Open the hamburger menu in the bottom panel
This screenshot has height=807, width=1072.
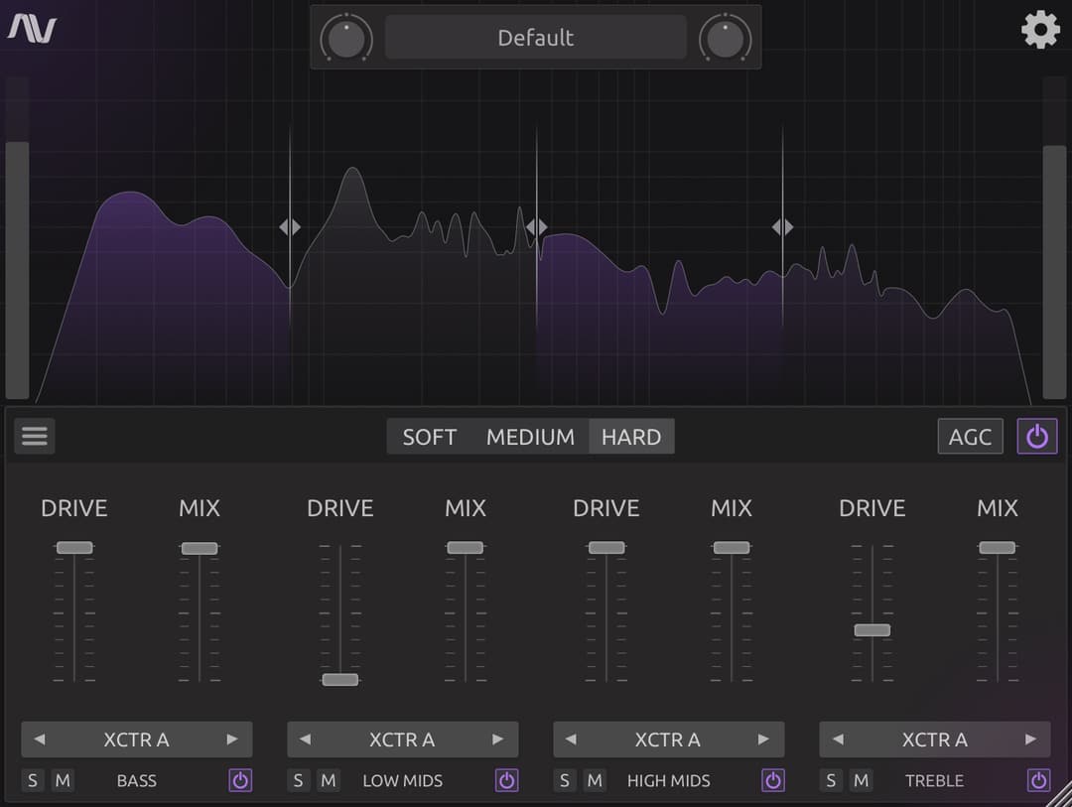click(x=34, y=436)
